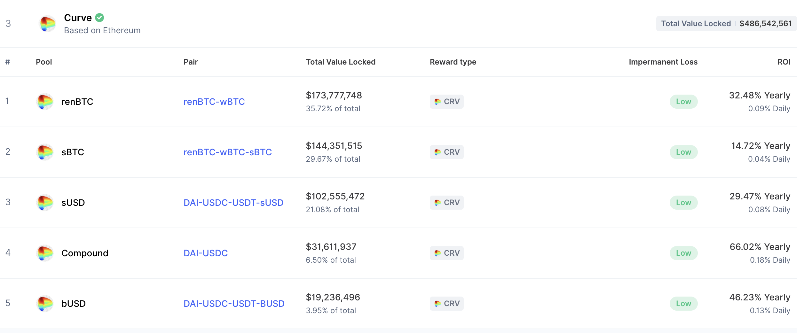
Task: Select the renBTC pool name
Action: click(x=77, y=102)
